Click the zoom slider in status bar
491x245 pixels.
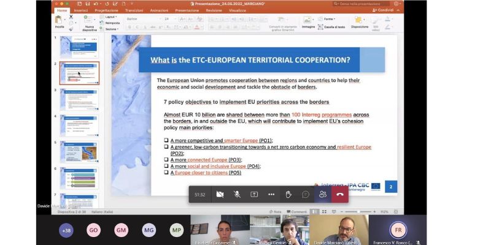click(x=359, y=211)
